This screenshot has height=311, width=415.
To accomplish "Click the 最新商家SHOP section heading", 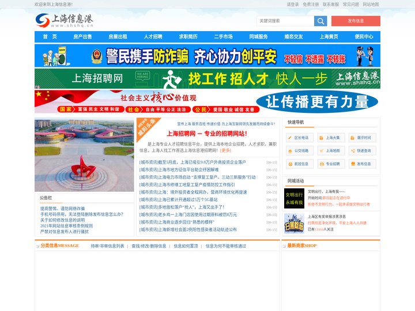I will tap(301, 246).
